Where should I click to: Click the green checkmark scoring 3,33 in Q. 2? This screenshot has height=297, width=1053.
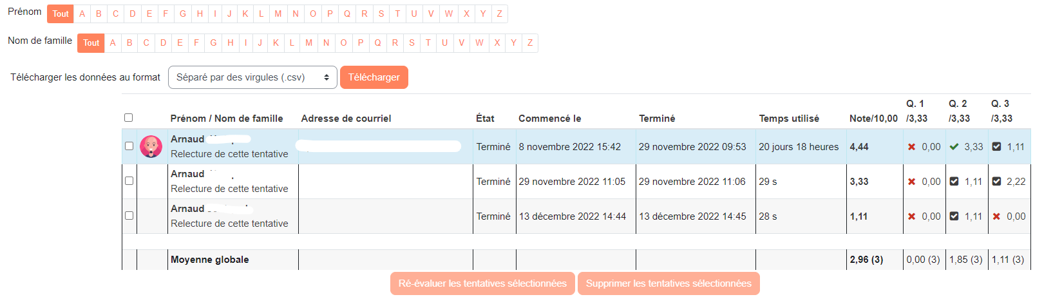954,147
